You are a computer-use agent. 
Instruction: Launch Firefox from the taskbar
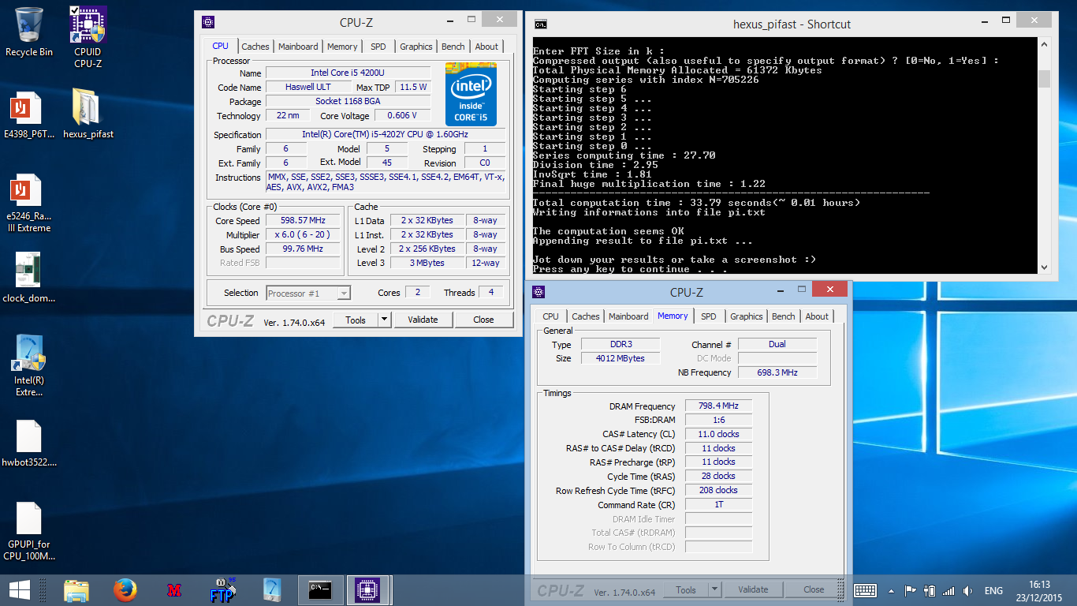pos(125,589)
